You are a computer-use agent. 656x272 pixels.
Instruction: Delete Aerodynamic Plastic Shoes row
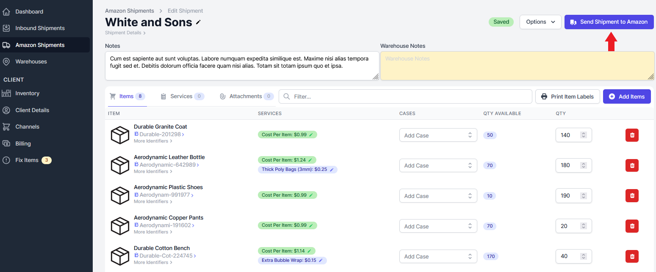[x=632, y=195]
